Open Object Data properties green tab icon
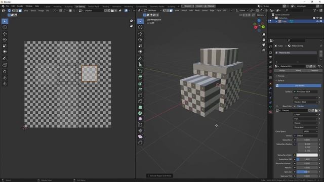Screen dimensions: 324x182 click(270, 107)
